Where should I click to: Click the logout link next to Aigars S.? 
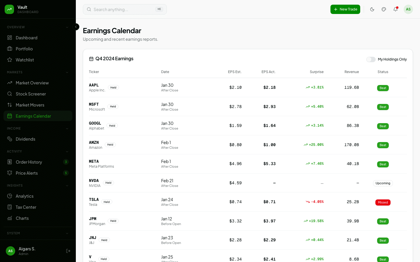[68, 251]
